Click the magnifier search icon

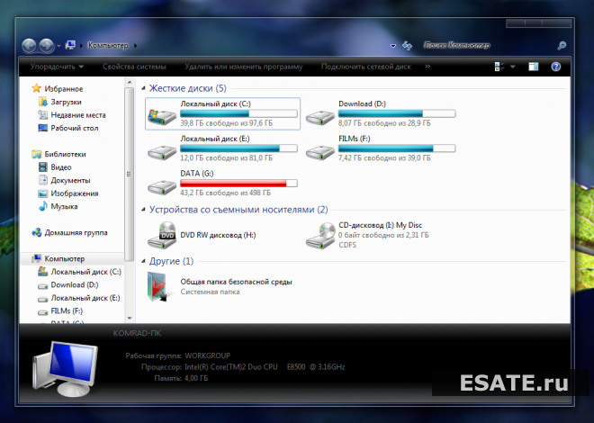562,46
